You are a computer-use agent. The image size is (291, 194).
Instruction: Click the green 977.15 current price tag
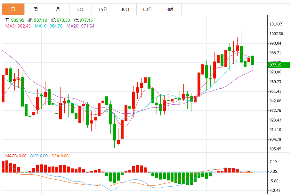click(279, 65)
